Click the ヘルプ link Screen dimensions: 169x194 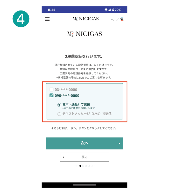tap(114, 19)
